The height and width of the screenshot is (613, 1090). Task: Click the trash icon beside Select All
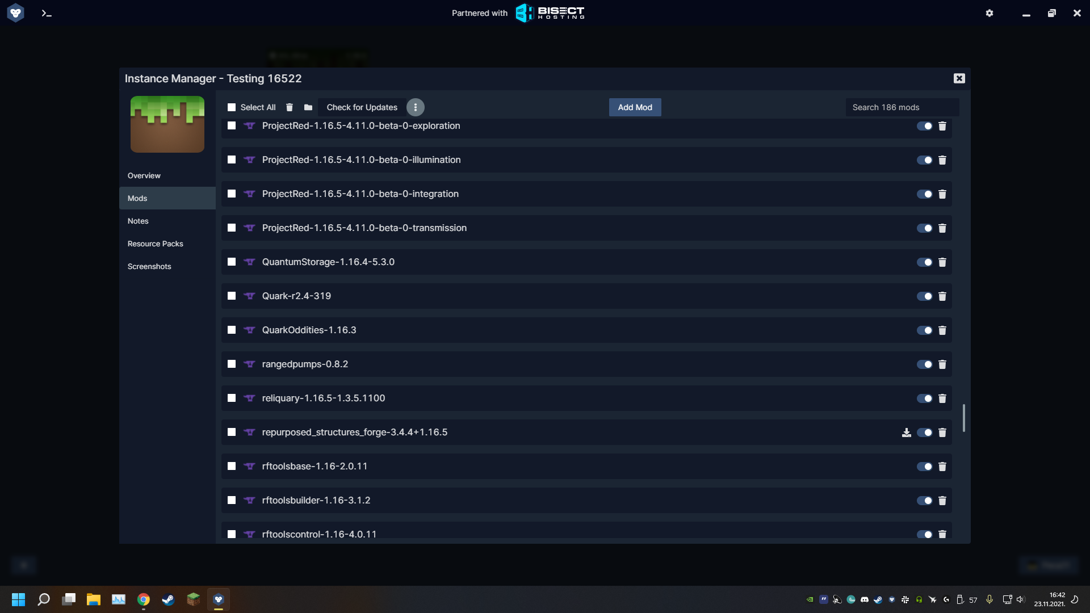click(290, 107)
